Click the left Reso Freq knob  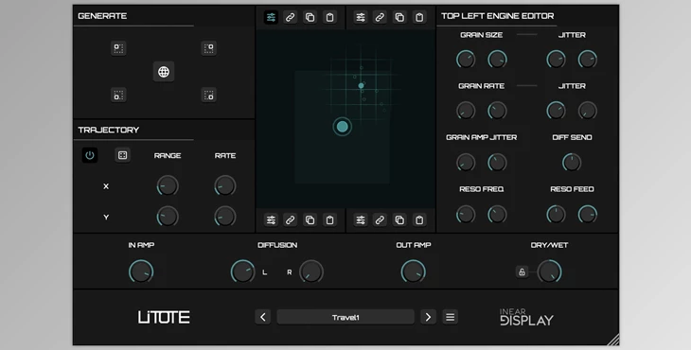[x=466, y=215]
